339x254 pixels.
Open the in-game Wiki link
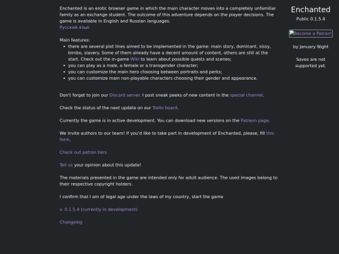coord(135,59)
